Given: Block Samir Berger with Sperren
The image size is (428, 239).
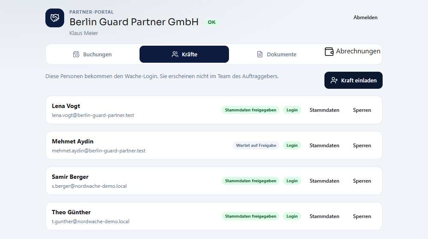Looking at the screenshot, I should (362, 181).
